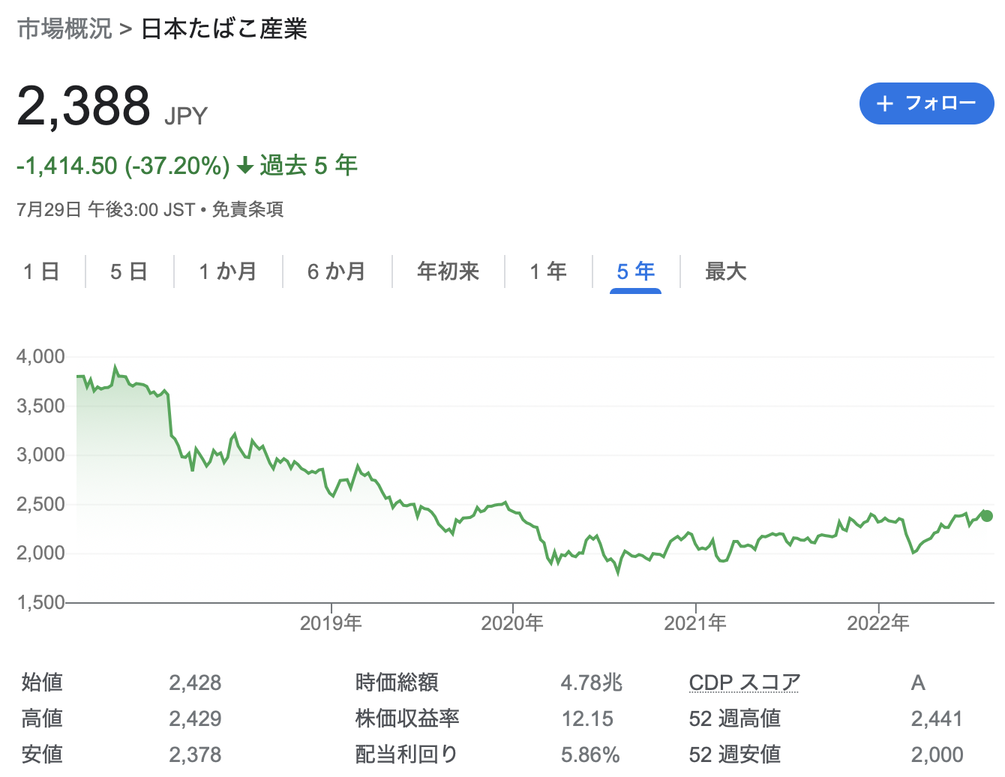1005x777 pixels.
Task: Click the 1,500 y-axis label
Action: click(40, 602)
